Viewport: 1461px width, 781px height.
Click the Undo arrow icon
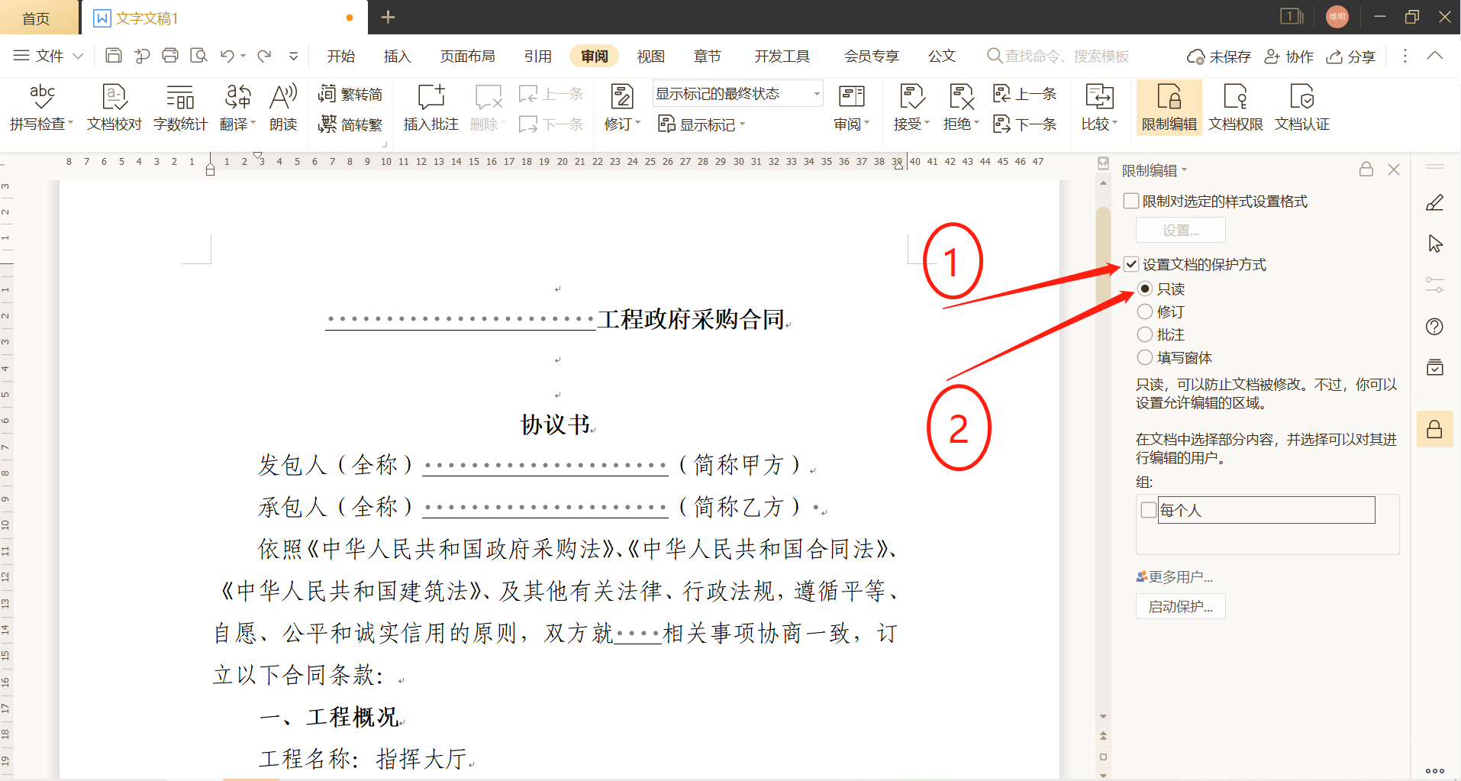tap(227, 56)
